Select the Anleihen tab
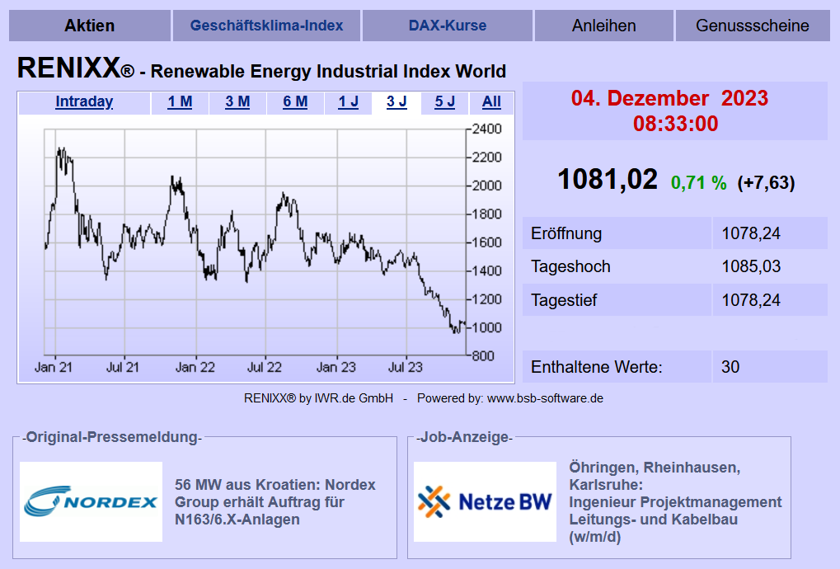The image size is (840, 569). (603, 26)
